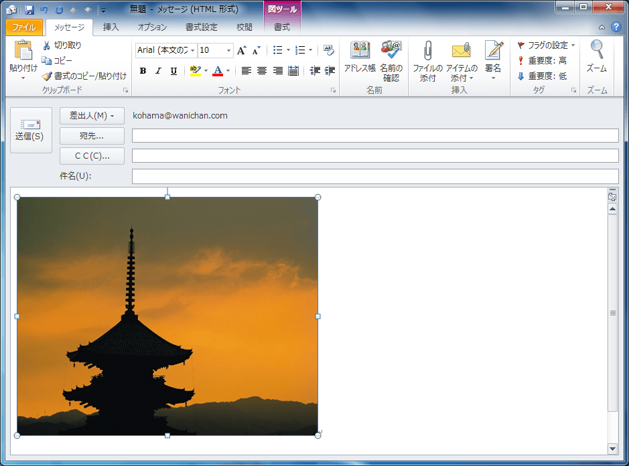Image resolution: width=629 pixels, height=466 pixels.
Task: Click Attach File (ファイルの添付) paperclip
Action: (427, 61)
